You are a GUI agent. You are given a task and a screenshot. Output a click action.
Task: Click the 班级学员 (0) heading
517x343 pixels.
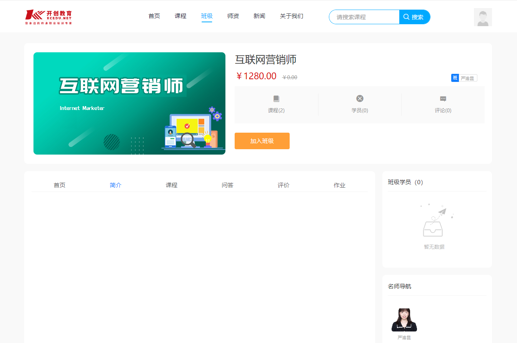pos(405,182)
